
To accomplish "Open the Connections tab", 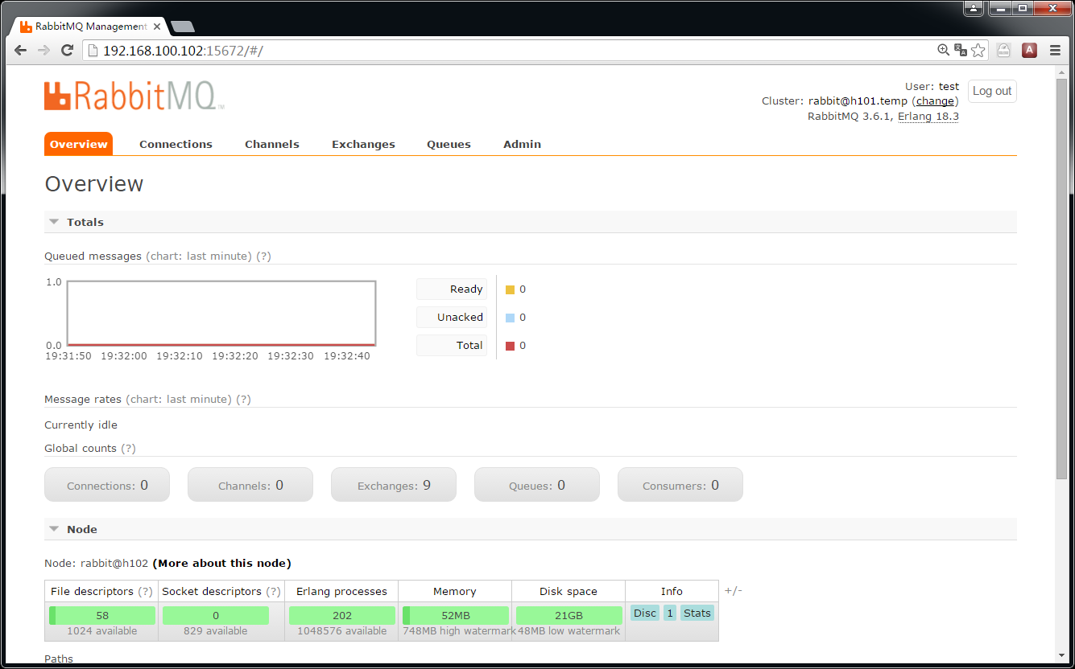I will coord(176,145).
